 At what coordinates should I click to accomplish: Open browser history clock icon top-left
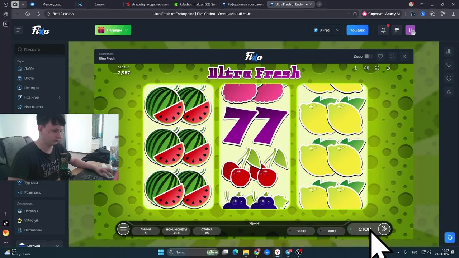click(5, 4)
